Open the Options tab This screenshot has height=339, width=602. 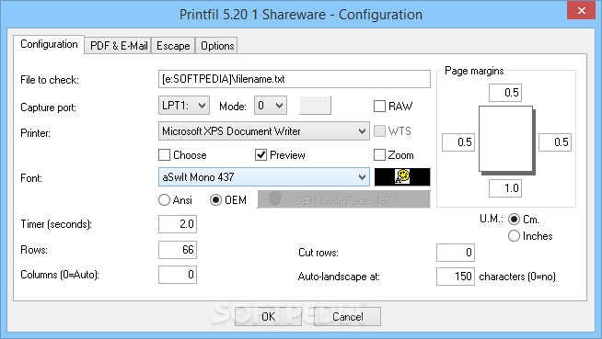[217, 46]
